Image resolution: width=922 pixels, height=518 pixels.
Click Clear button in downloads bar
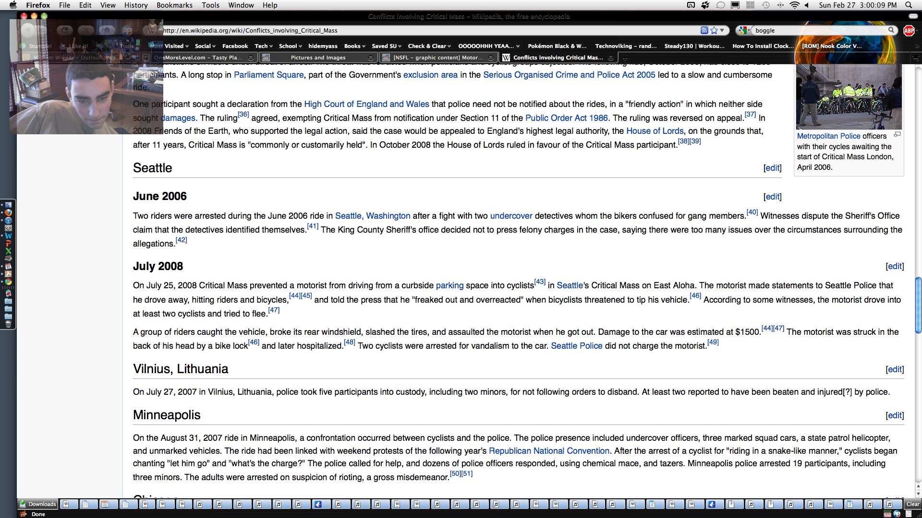(912, 504)
